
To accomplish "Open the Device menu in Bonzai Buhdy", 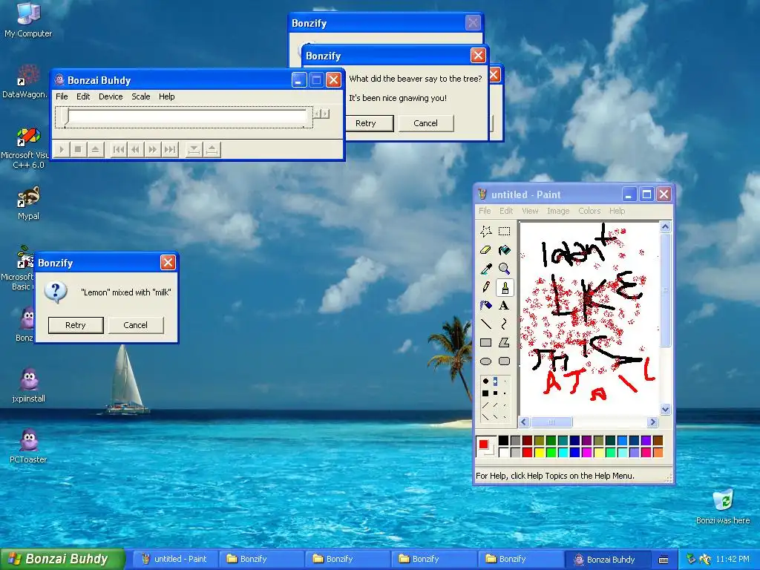I will (111, 96).
